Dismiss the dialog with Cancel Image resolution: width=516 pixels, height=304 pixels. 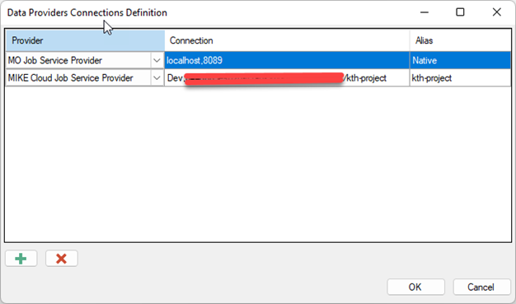pyautogui.click(x=481, y=287)
